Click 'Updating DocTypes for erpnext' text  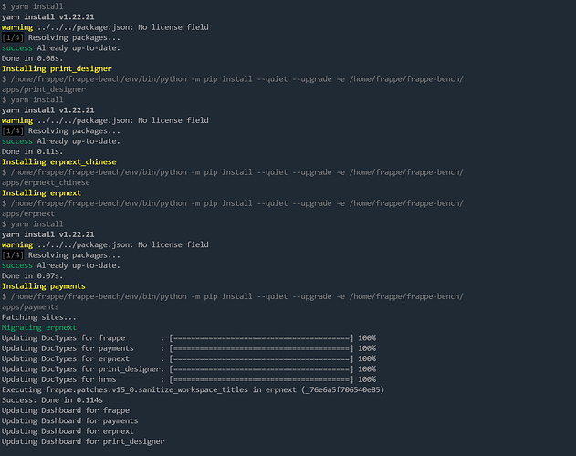(x=66, y=358)
